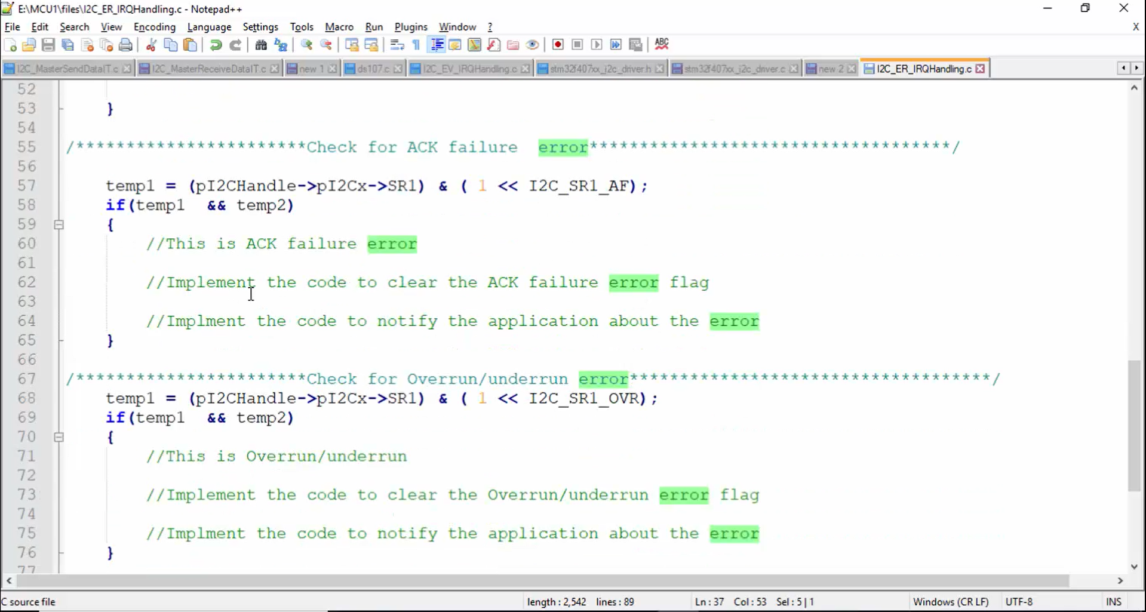Save the current file using the Save icon
1146x612 pixels.
[x=48, y=45]
